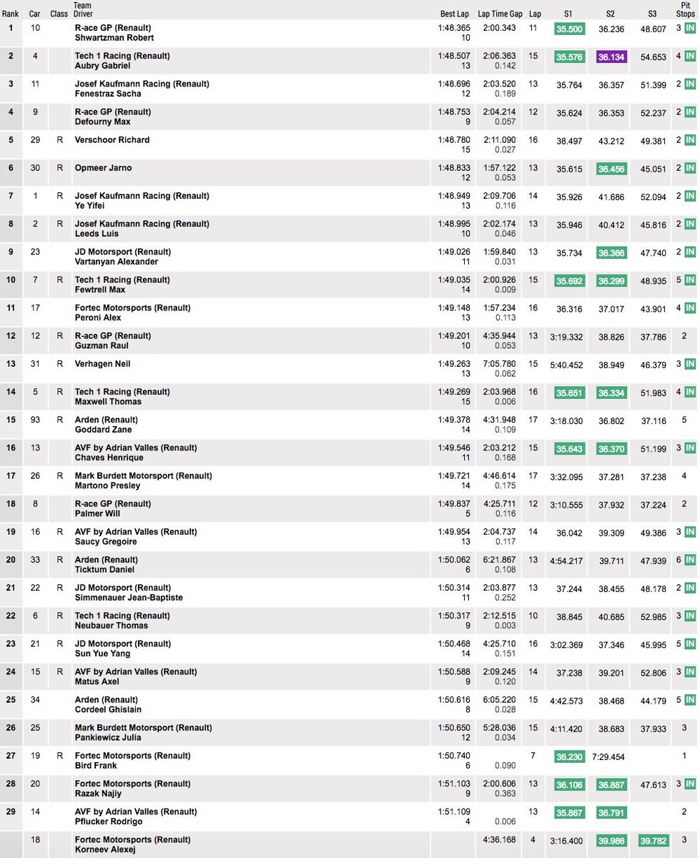700x858 pixels.
Task: Click Sun Yue Yang's IN badge
Action: click(x=689, y=644)
